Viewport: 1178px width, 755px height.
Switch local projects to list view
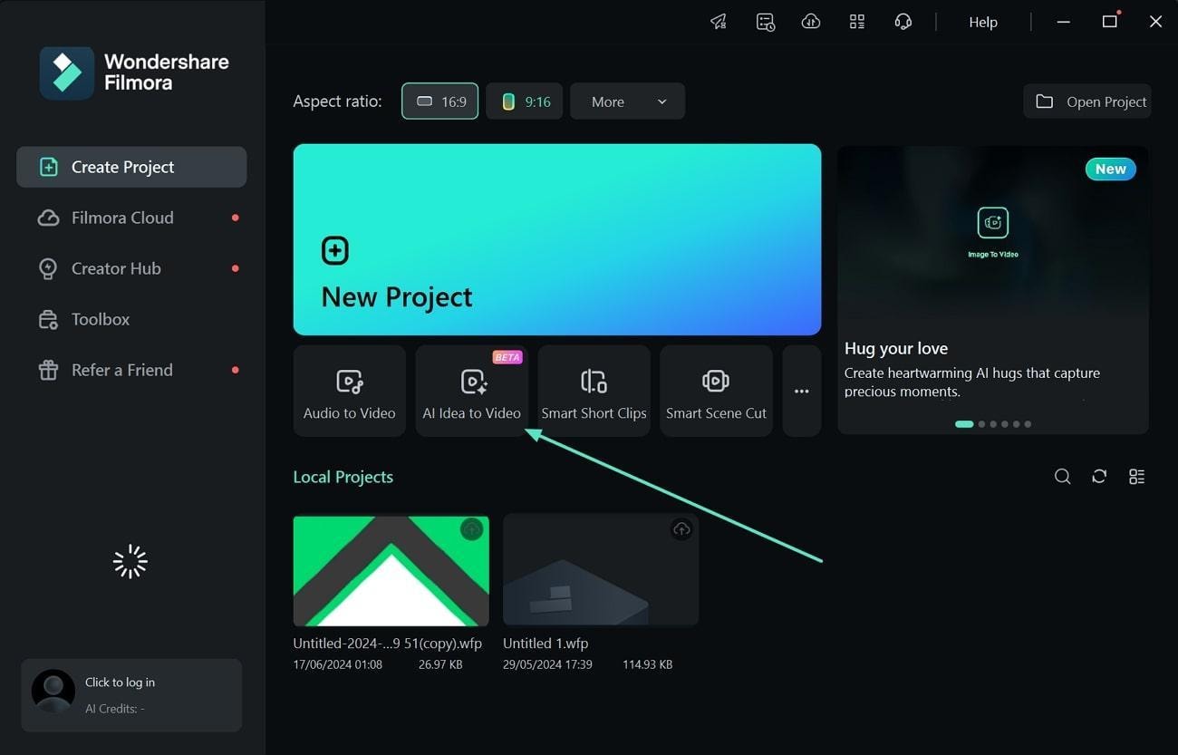tap(1136, 477)
